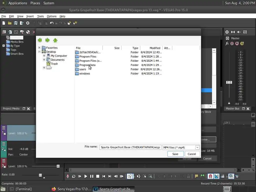
Task: Click Dim Output speaker icon
Action: (239, 32)
